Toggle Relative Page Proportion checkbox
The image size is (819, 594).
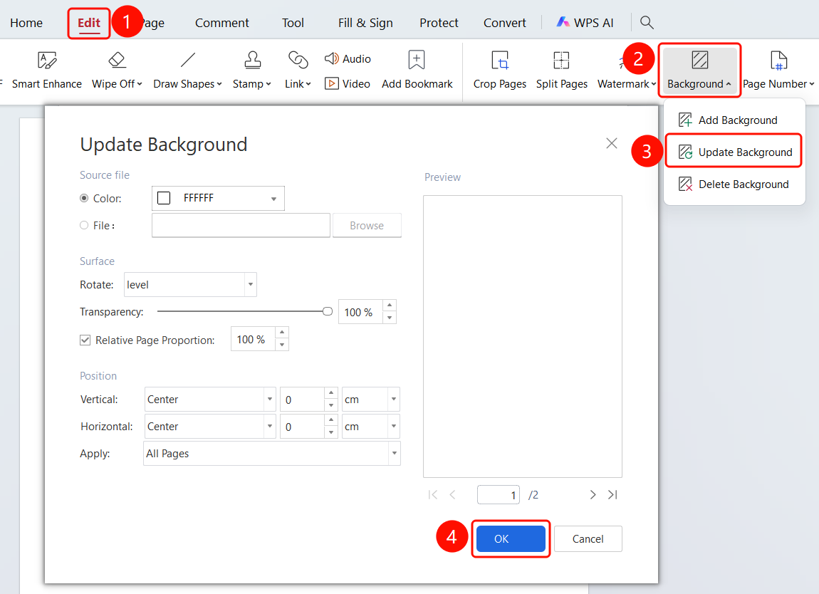(x=85, y=340)
